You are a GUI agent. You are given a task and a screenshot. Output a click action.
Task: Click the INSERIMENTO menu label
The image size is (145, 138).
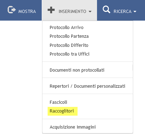(x=72, y=12)
